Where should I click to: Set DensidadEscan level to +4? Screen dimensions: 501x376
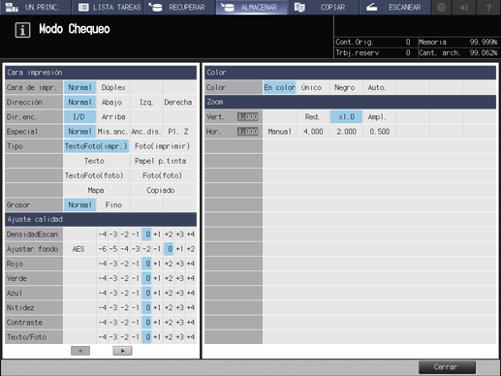click(191, 235)
